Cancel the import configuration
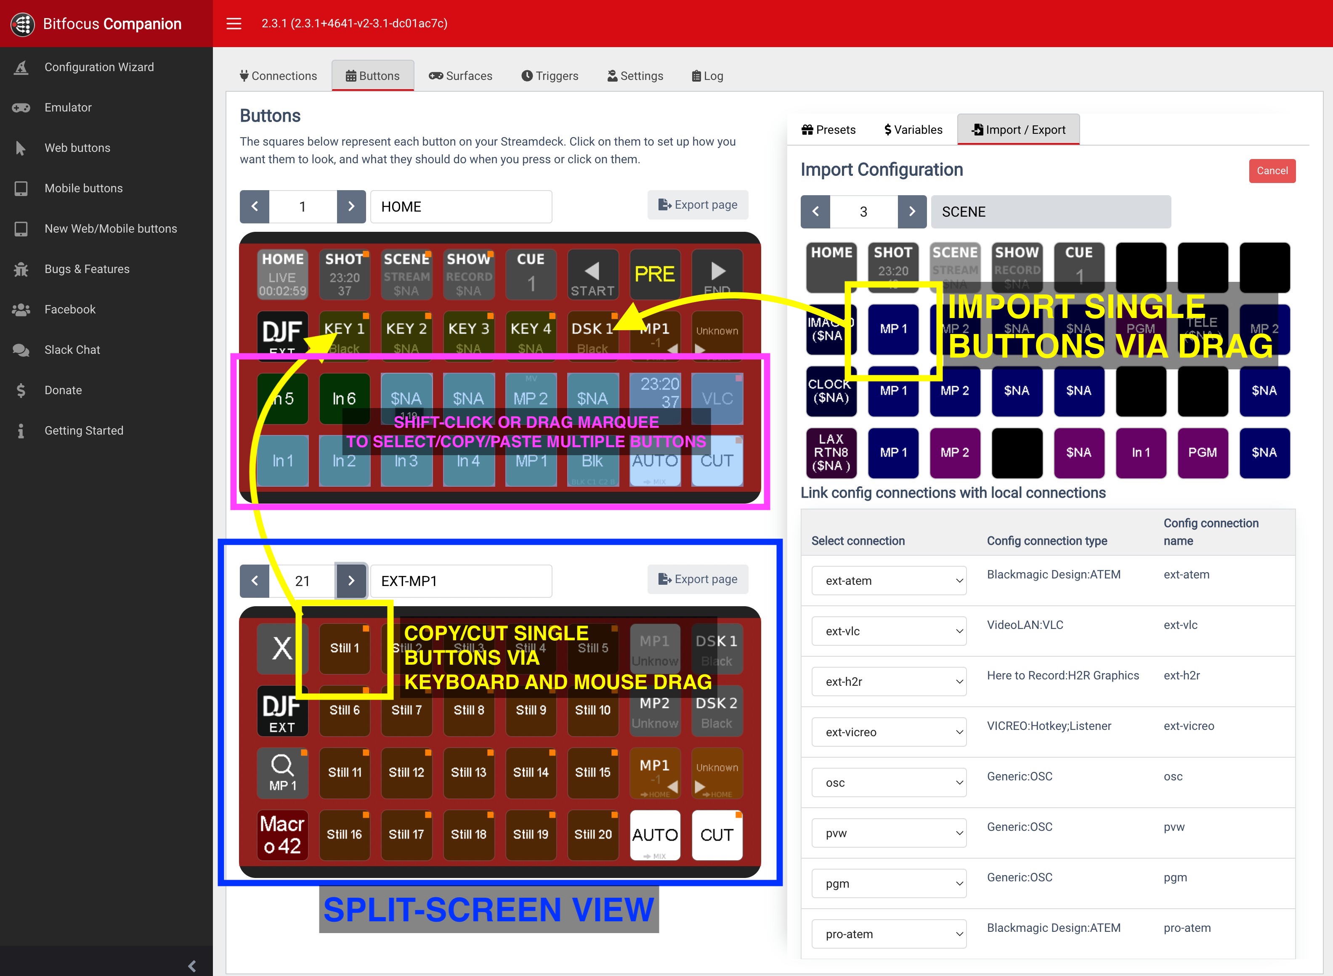The image size is (1333, 976). [x=1272, y=171]
